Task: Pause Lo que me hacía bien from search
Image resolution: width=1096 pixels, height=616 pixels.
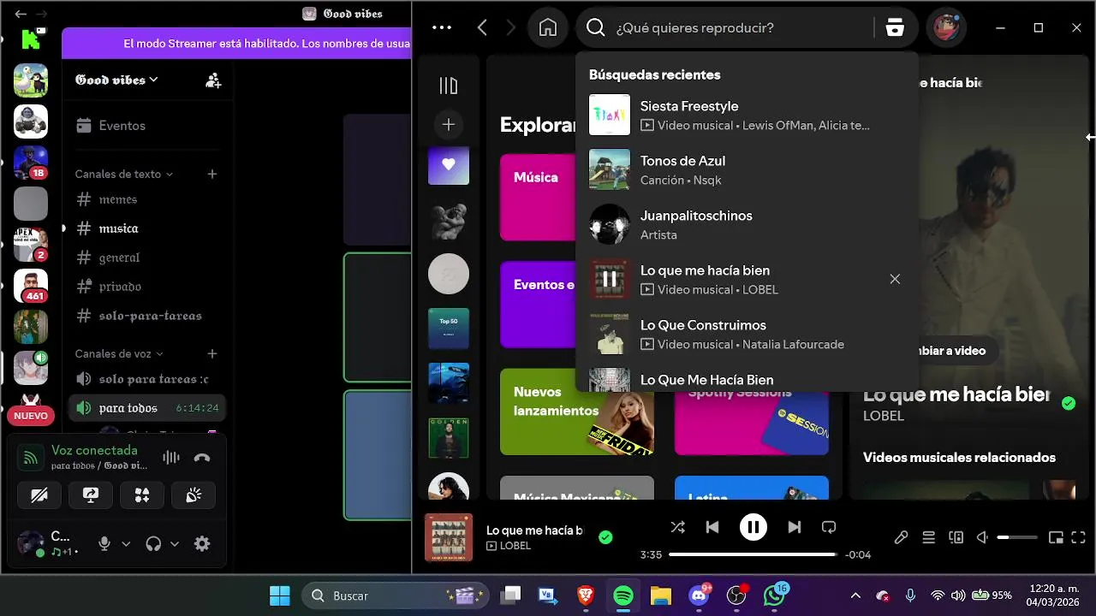Action: [x=610, y=279]
